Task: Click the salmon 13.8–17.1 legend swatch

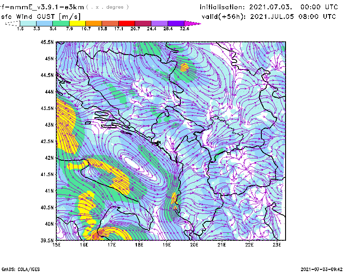Action: pos(110,23)
